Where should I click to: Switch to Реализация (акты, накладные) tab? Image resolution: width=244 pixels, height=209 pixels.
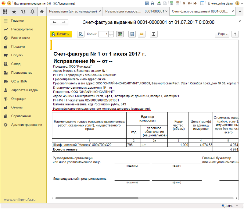pyautogui.click(x=73, y=11)
